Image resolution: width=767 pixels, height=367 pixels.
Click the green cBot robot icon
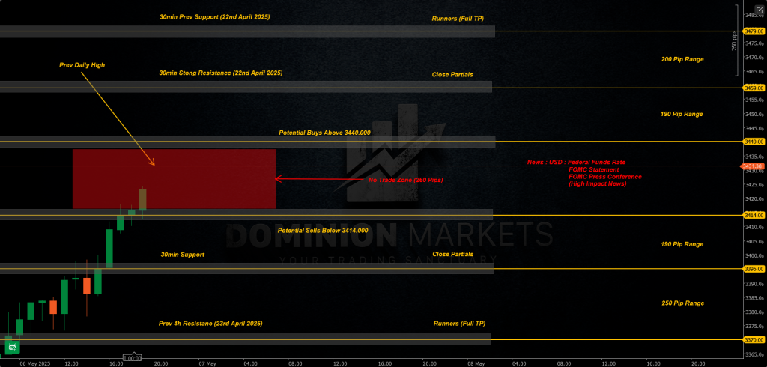12,348
